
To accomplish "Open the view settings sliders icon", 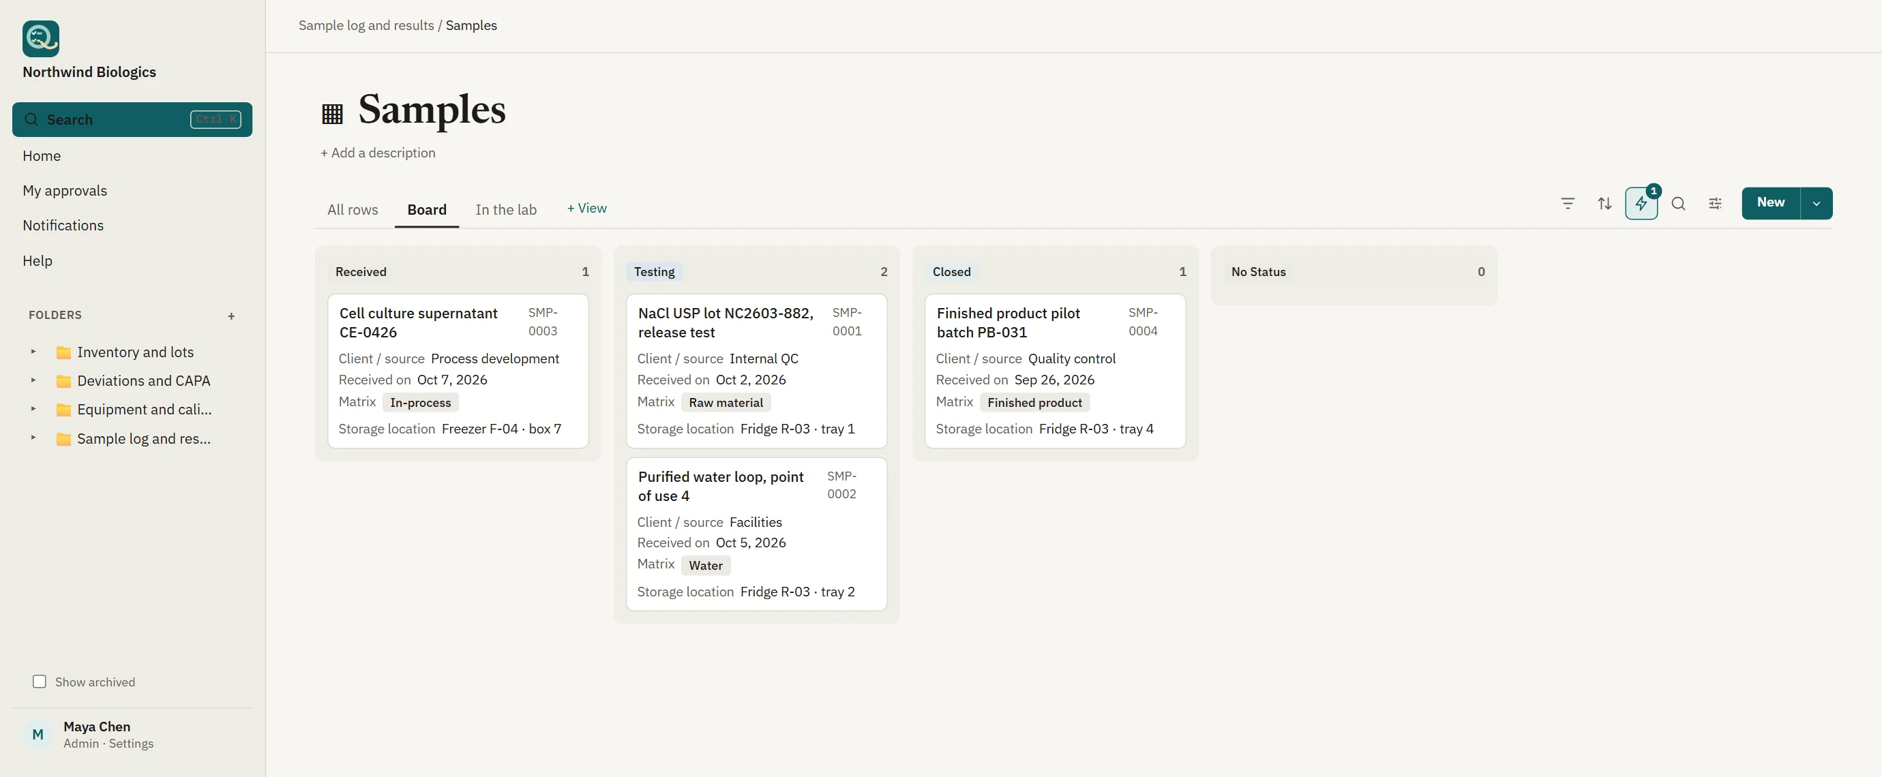I will (x=1715, y=204).
